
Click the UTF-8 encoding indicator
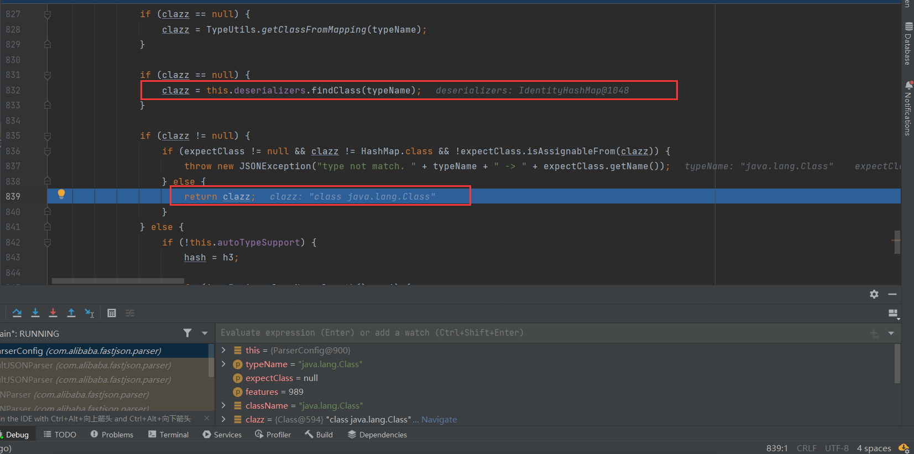(837, 448)
